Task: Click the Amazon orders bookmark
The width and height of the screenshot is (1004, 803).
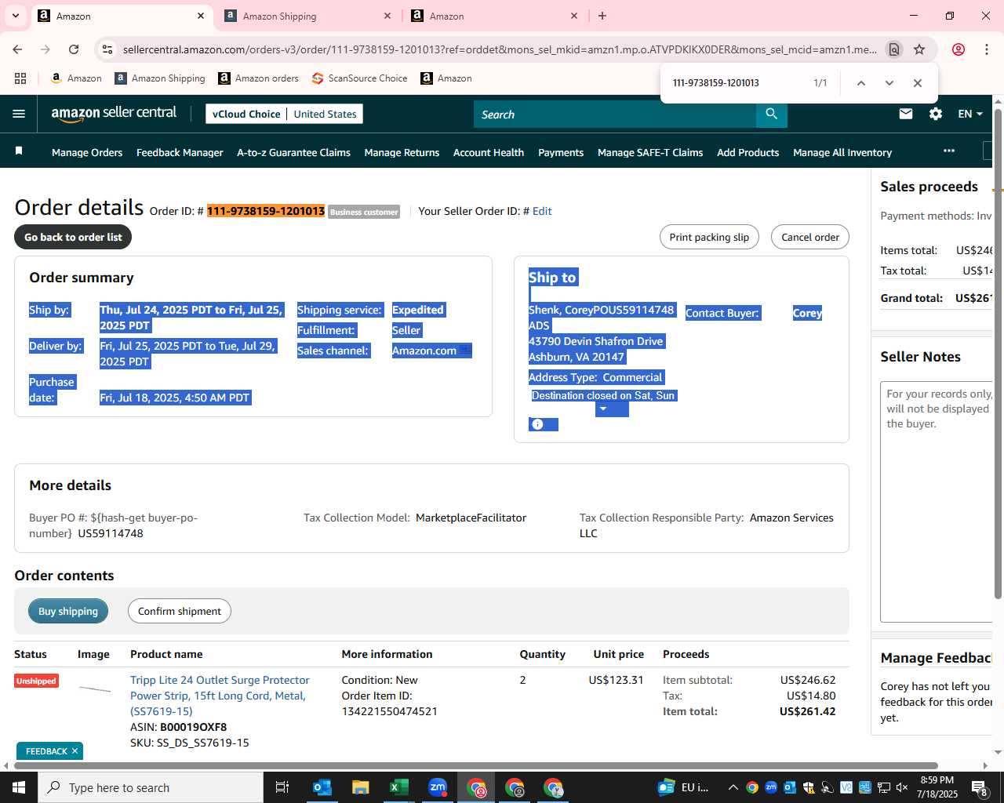Action: click(x=258, y=78)
